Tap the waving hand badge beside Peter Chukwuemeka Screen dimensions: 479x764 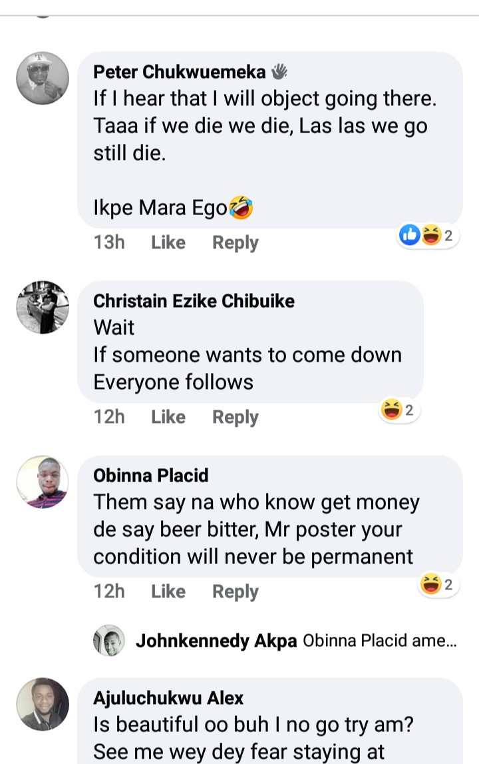coord(279,71)
